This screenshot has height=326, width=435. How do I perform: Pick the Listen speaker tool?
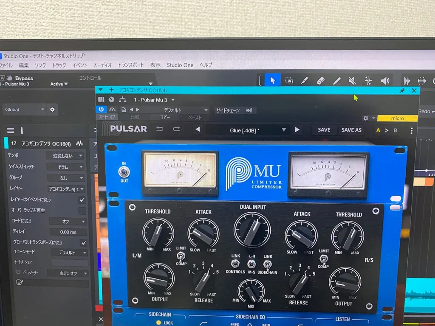(x=385, y=81)
